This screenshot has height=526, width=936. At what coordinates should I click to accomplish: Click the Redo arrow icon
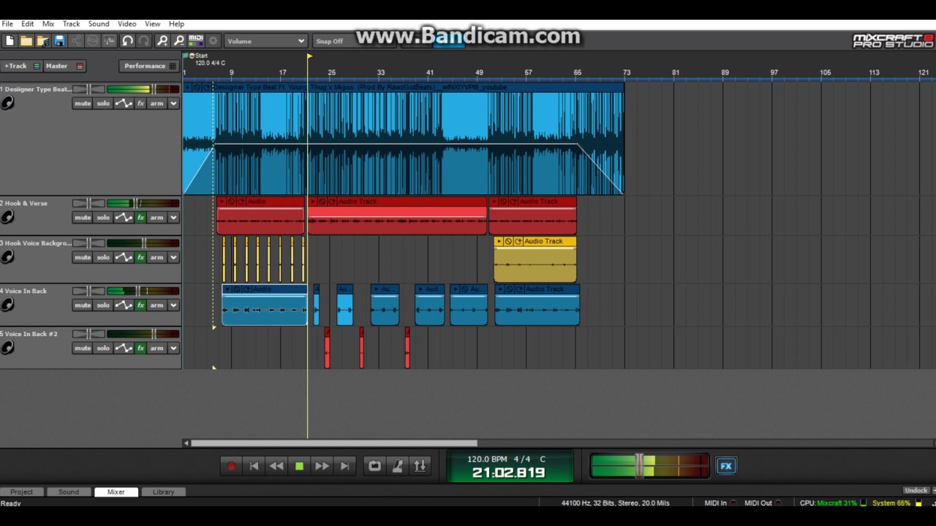point(144,41)
